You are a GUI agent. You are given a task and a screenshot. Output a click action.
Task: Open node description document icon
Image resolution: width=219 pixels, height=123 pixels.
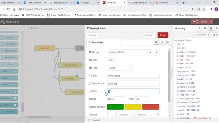[162, 42]
